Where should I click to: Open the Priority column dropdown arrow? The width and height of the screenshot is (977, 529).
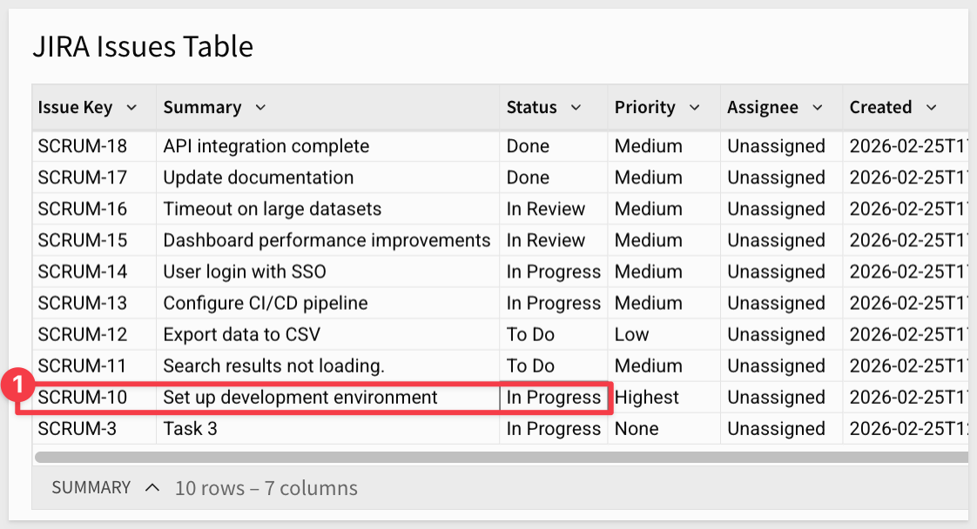(694, 108)
